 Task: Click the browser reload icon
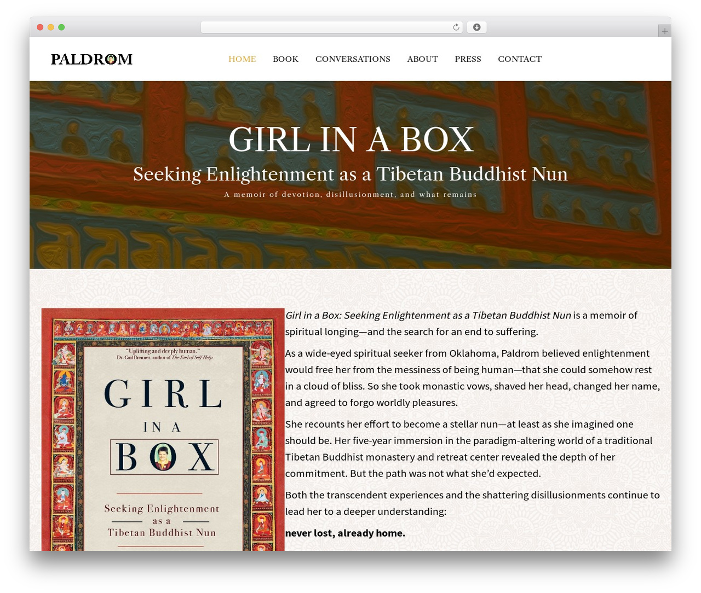pyautogui.click(x=456, y=27)
